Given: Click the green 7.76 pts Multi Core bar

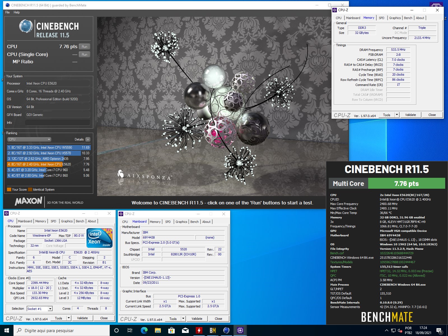Looking at the screenshot, I should pyautogui.click(x=407, y=184).
